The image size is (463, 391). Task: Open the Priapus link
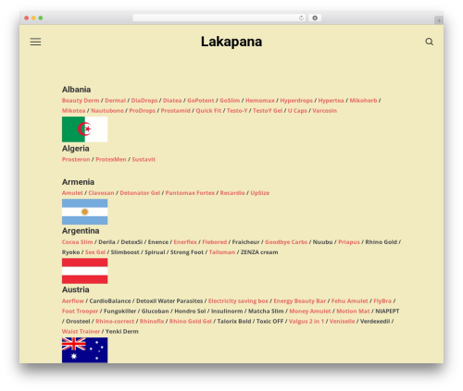coord(349,242)
